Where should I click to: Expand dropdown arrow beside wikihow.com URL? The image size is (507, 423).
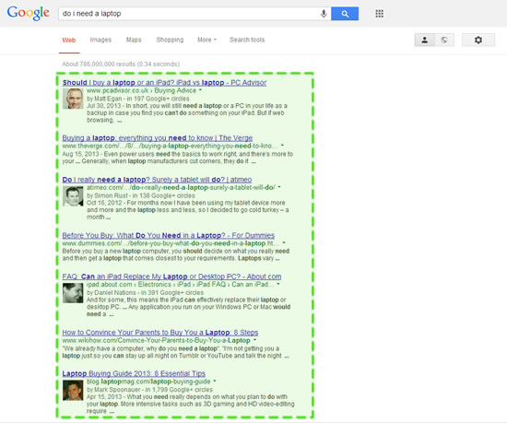coord(254,340)
